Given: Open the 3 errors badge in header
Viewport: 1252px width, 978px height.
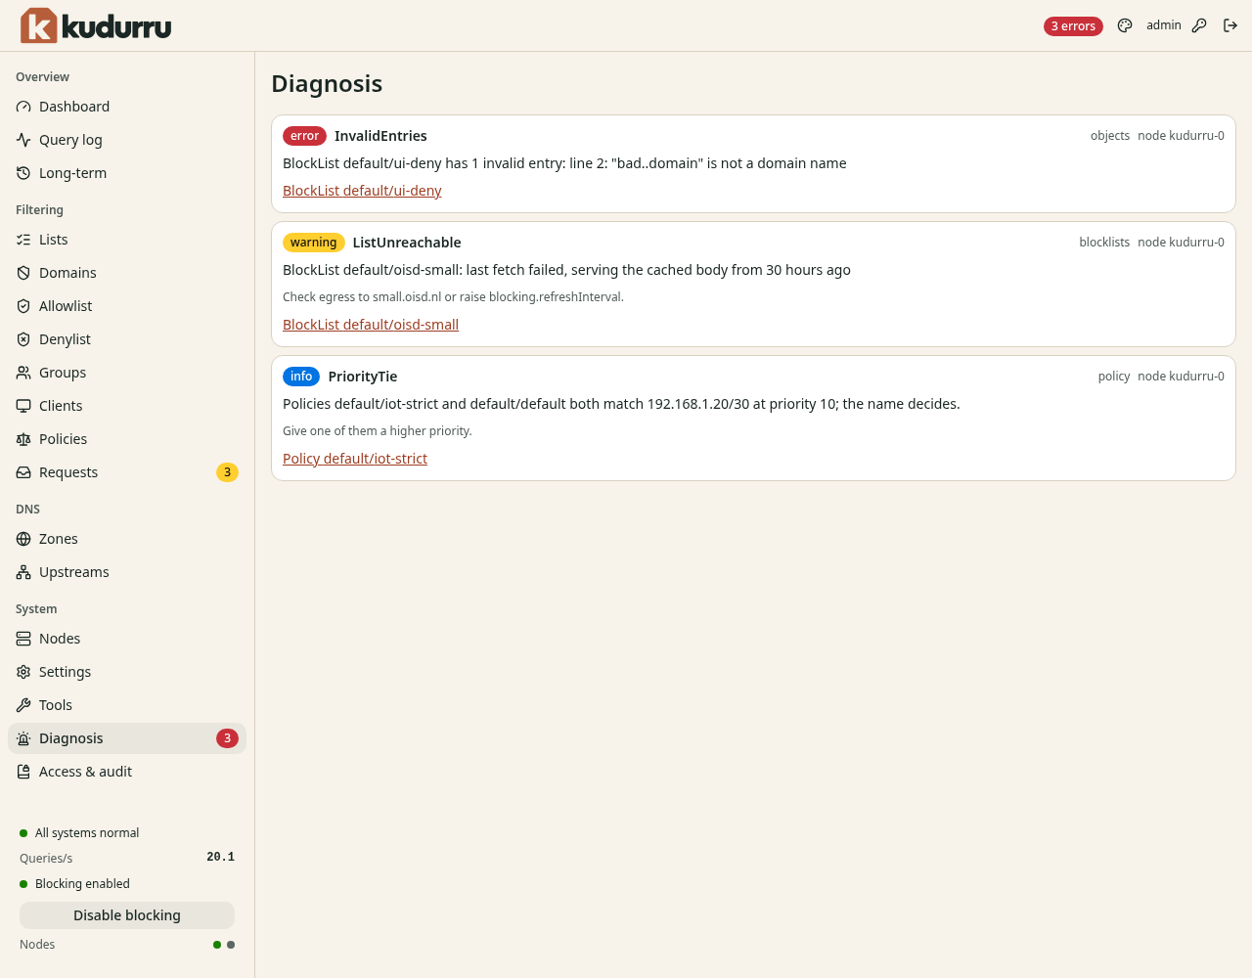Looking at the screenshot, I should pyautogui.click(x=1073, y=26).
